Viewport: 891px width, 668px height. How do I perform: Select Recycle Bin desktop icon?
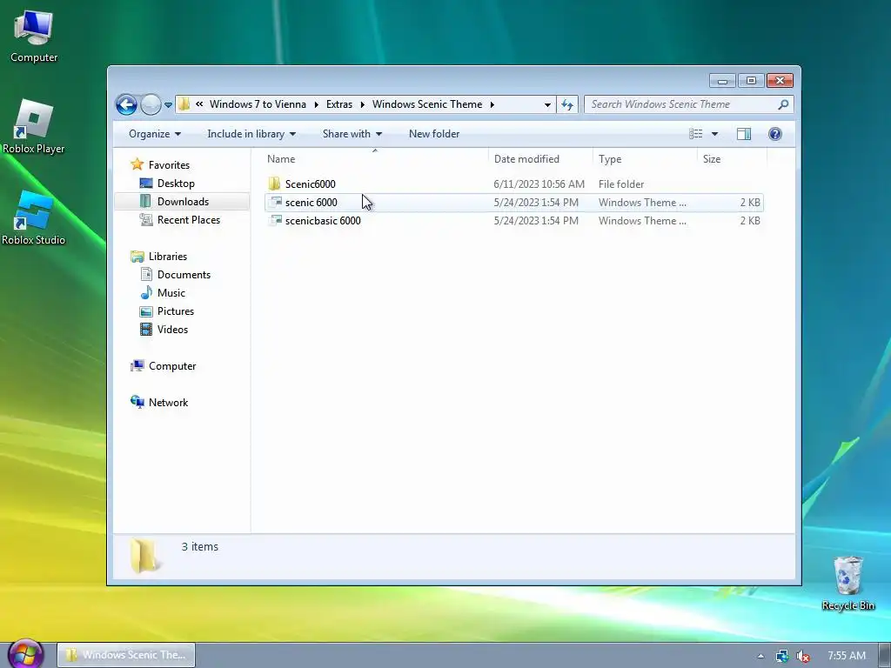(847, 584)
